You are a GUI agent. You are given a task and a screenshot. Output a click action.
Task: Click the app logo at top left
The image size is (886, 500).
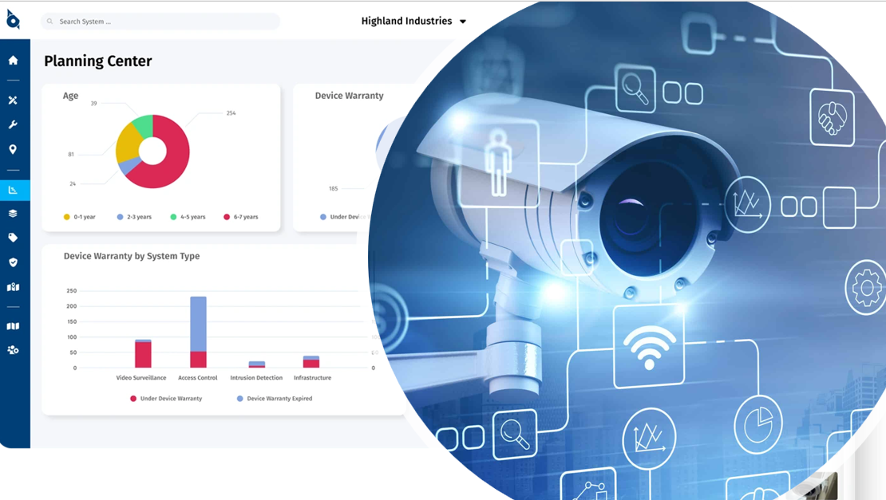click(x=13, y=20)
